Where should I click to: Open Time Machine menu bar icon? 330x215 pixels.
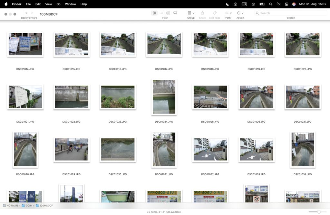tap(253, 4)
